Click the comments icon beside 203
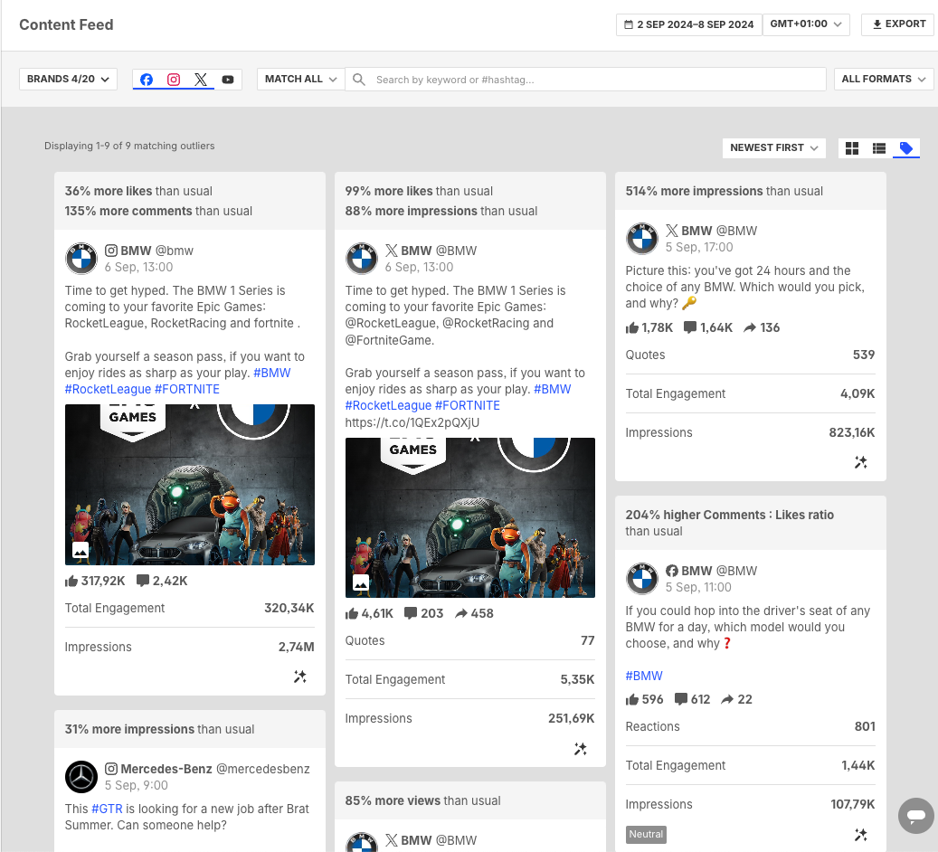The width and height of the screenshot is (938, 852). (x=411, y=612)
